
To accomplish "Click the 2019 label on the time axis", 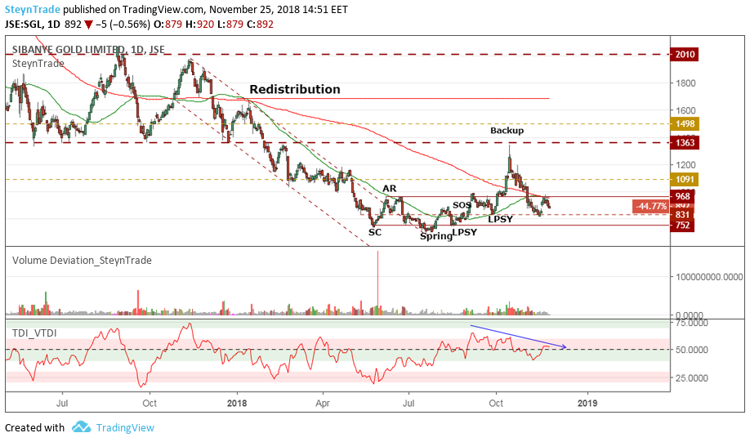I will tap(587, 404).
